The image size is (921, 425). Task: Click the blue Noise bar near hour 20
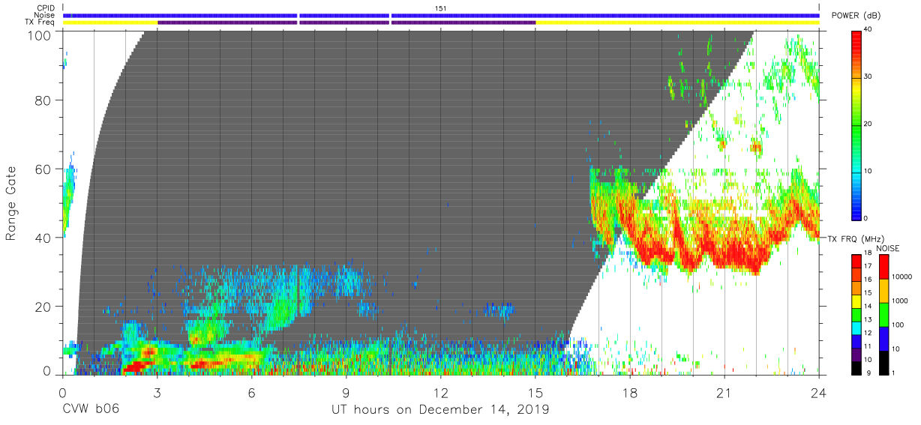coord(605,15)
